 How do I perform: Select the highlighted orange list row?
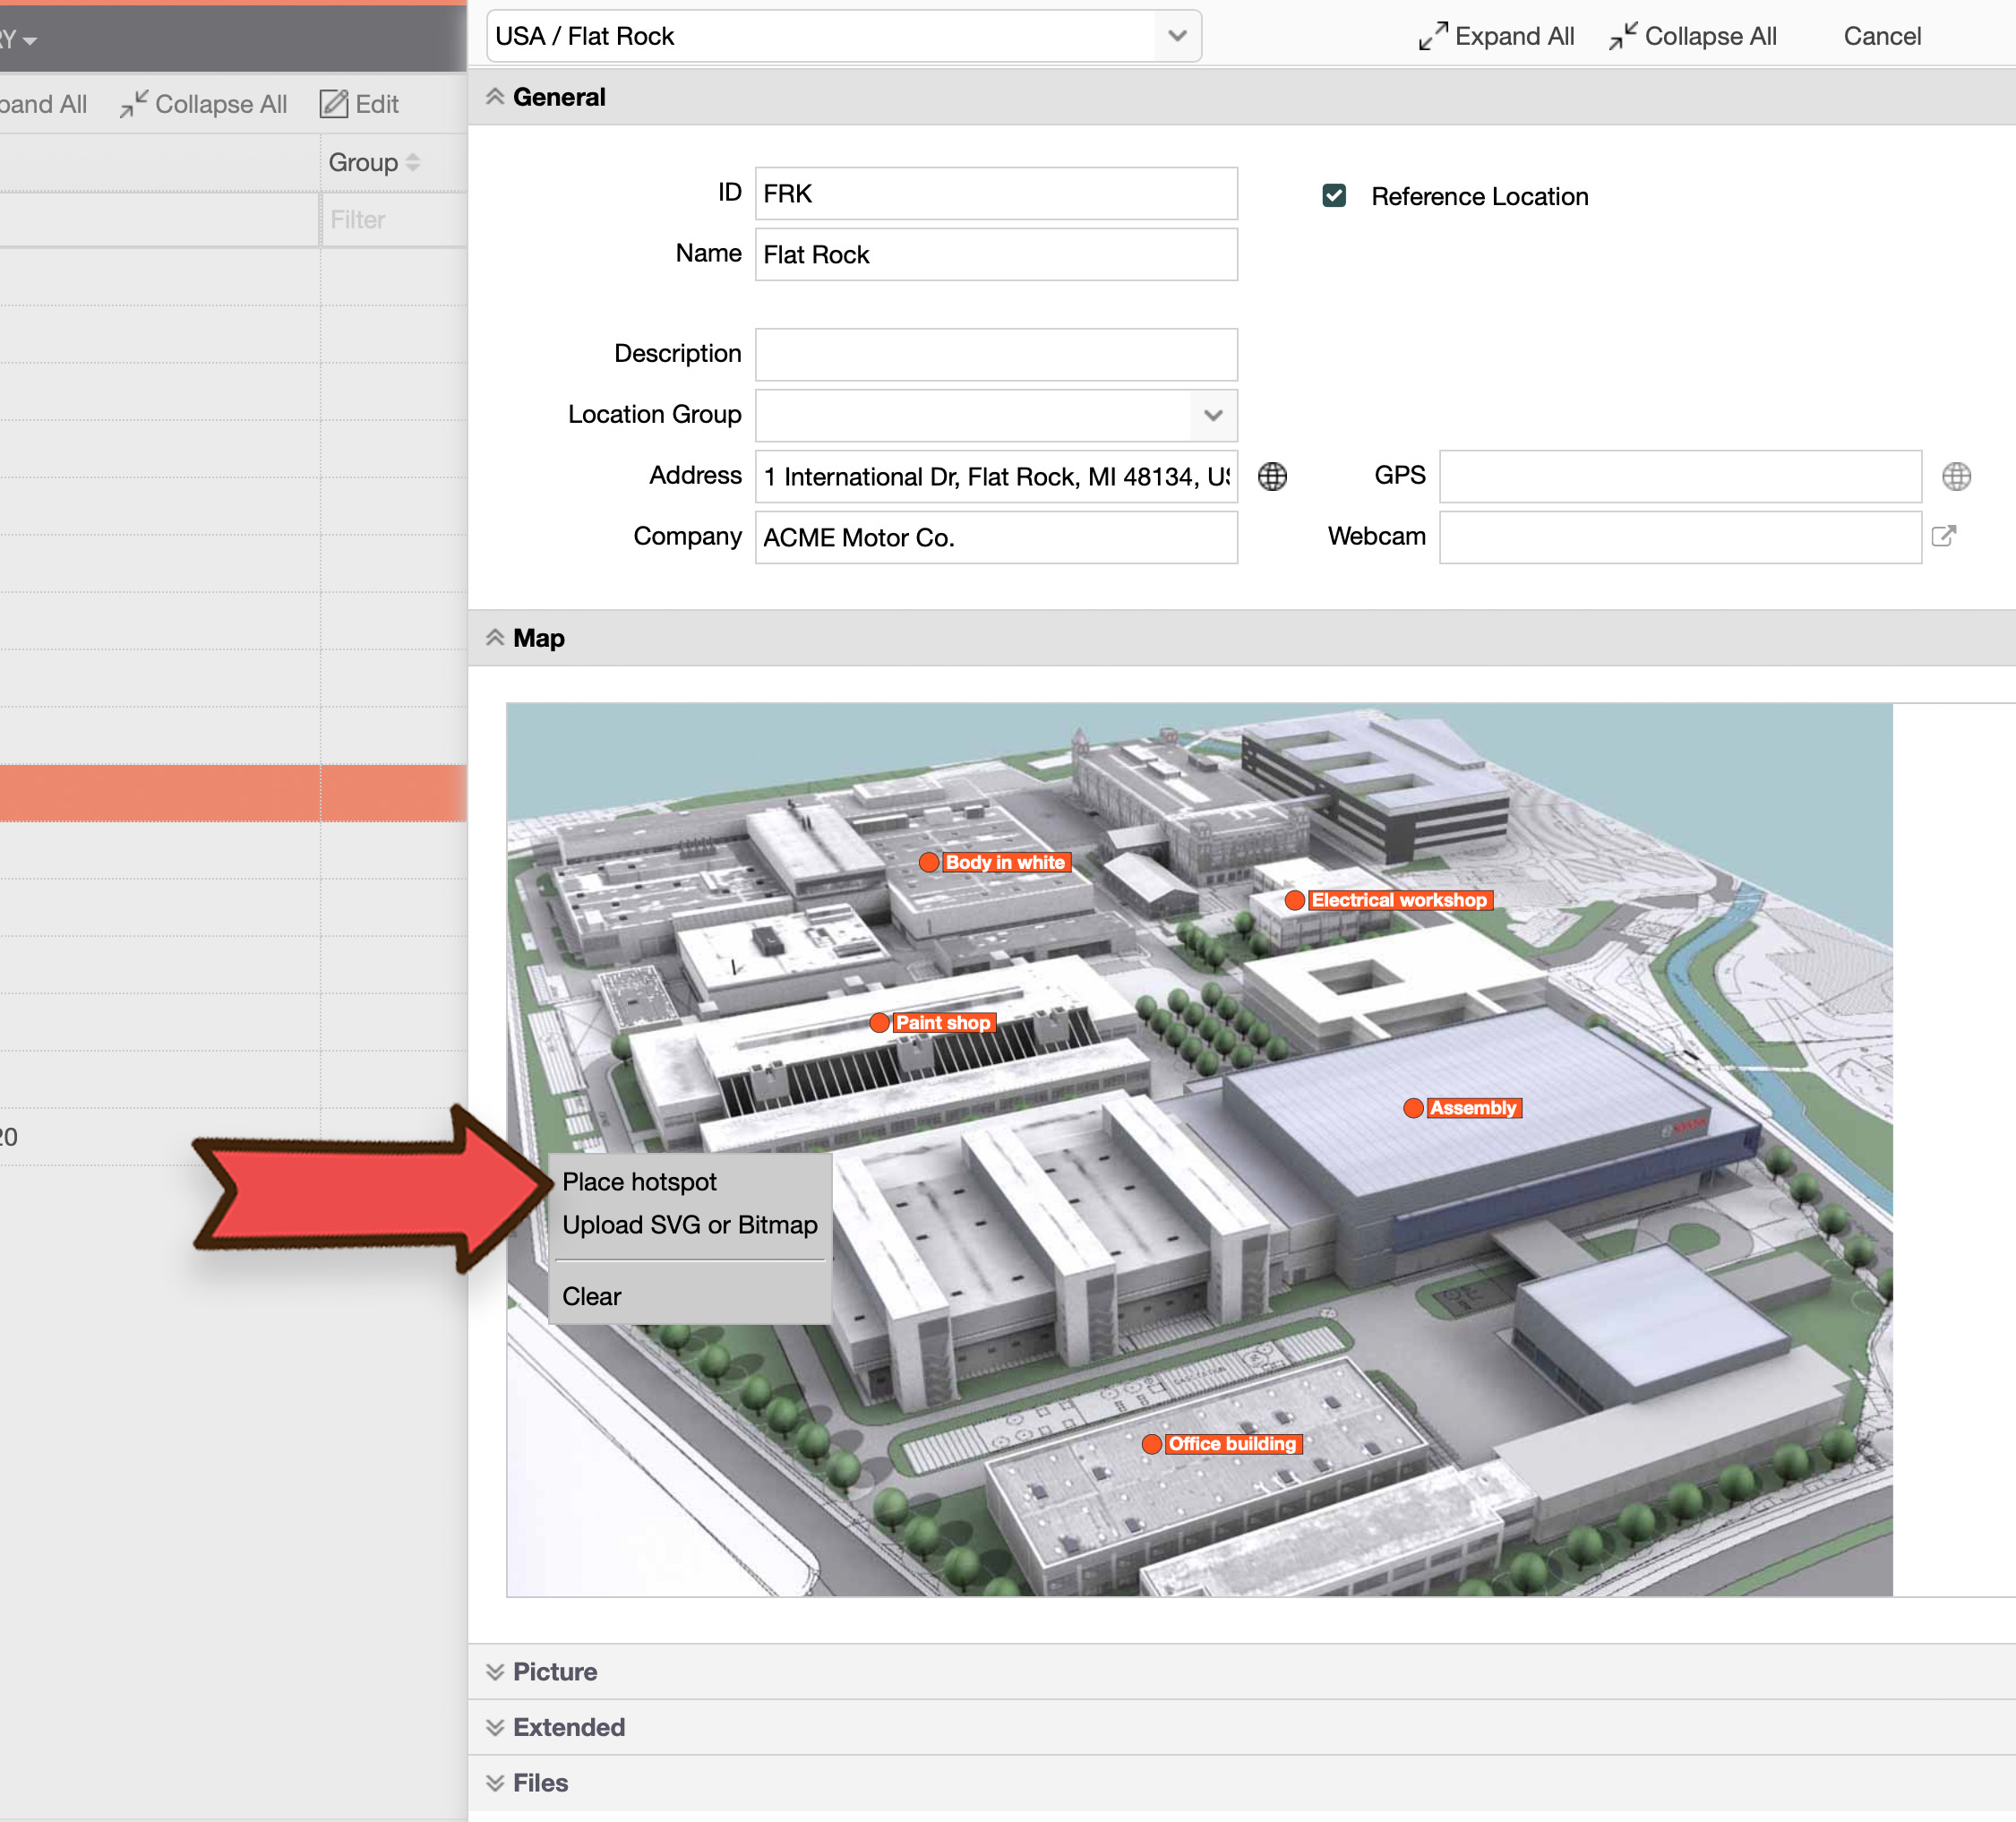pos(233,794)
